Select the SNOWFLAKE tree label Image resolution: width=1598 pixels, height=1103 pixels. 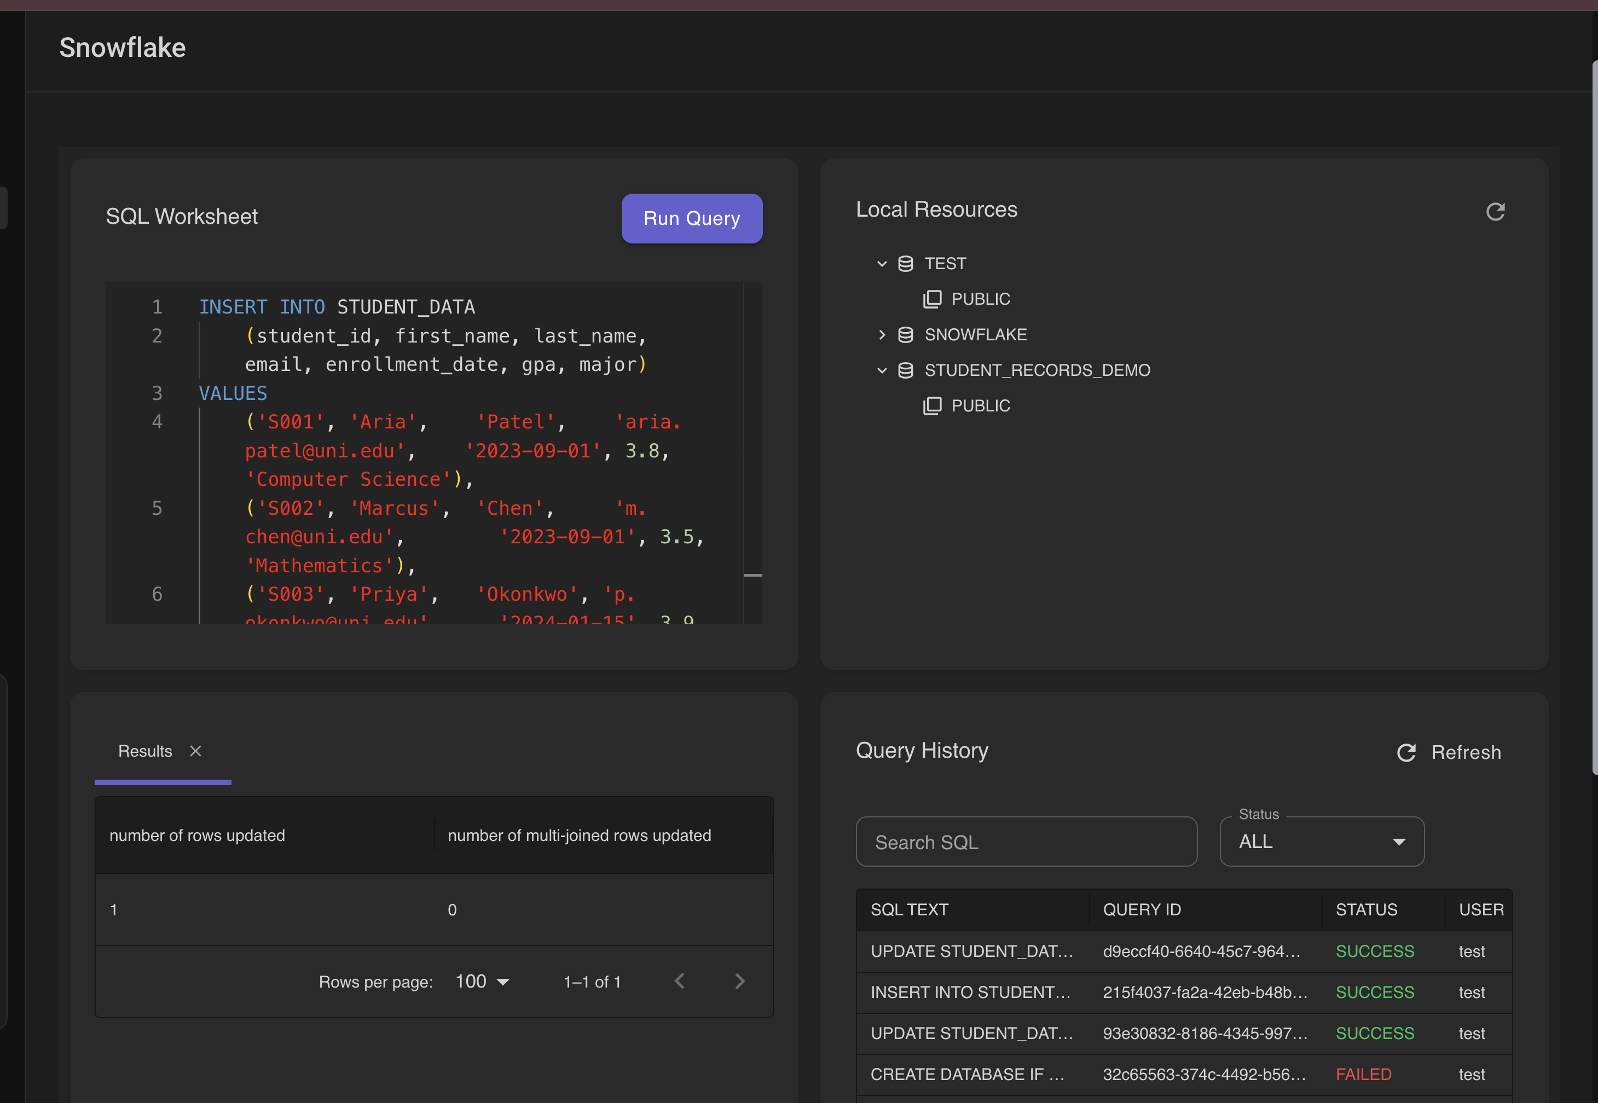pos(975,334)
